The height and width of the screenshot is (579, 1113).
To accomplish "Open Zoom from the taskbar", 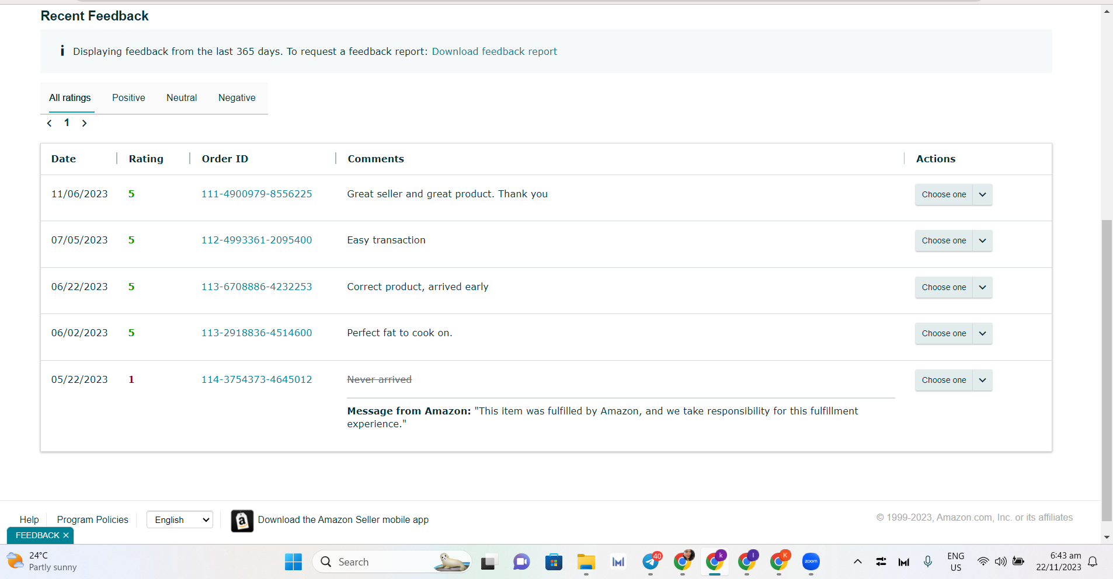I will [811, 561].
